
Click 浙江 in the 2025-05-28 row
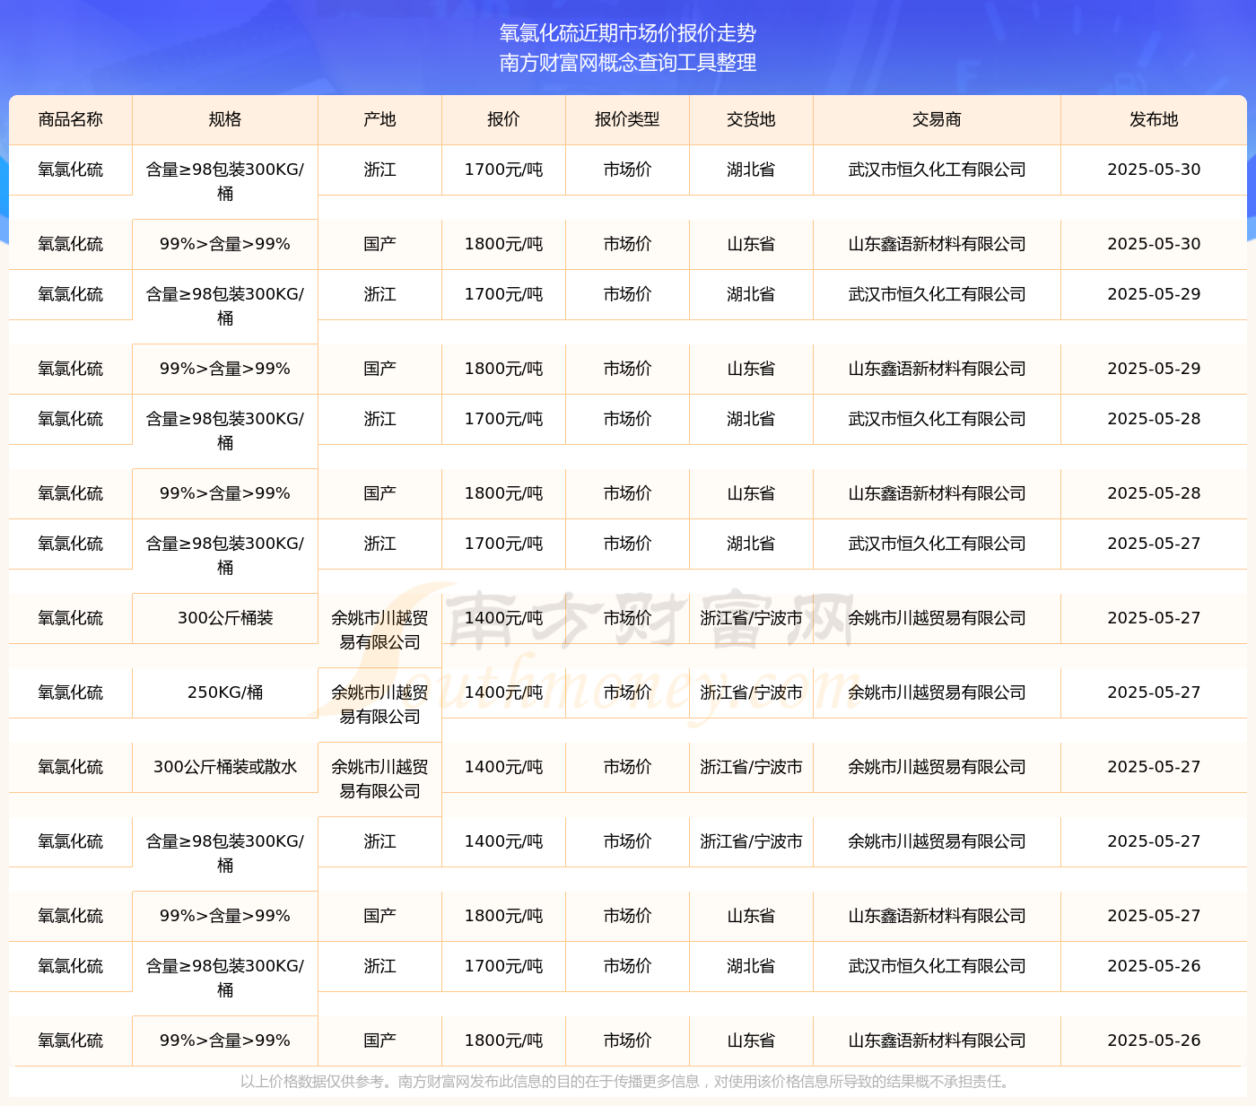380,419
